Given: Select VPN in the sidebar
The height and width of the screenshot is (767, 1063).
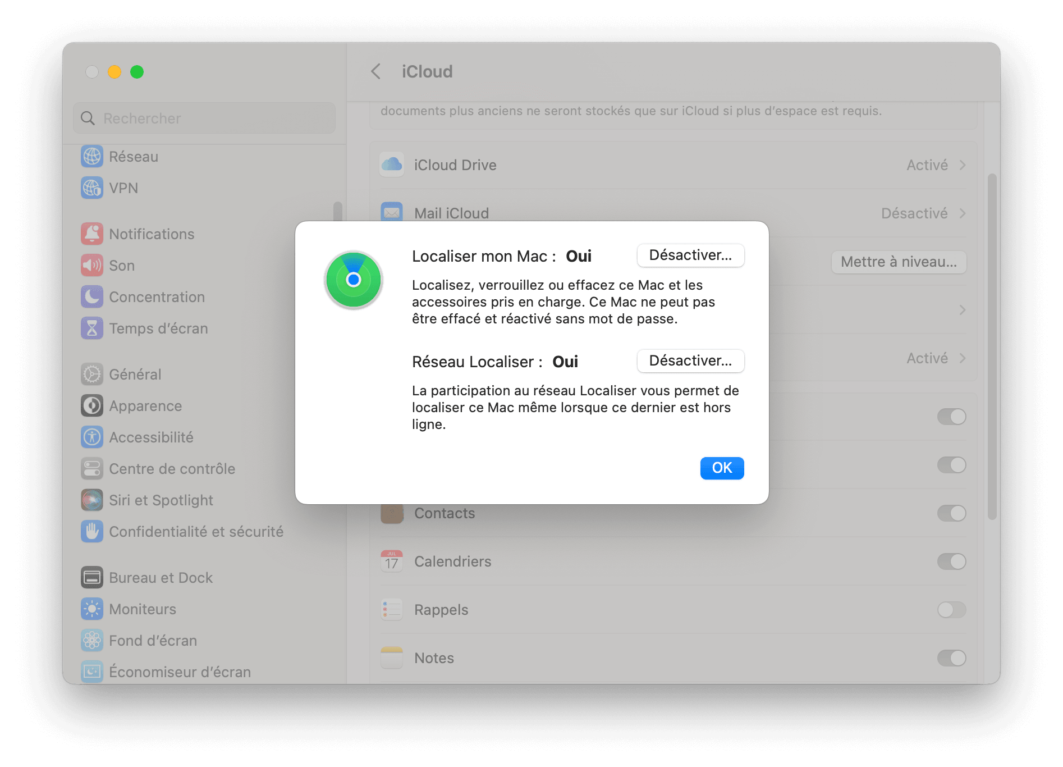Looking at the screenshot, I should (123, 188).
